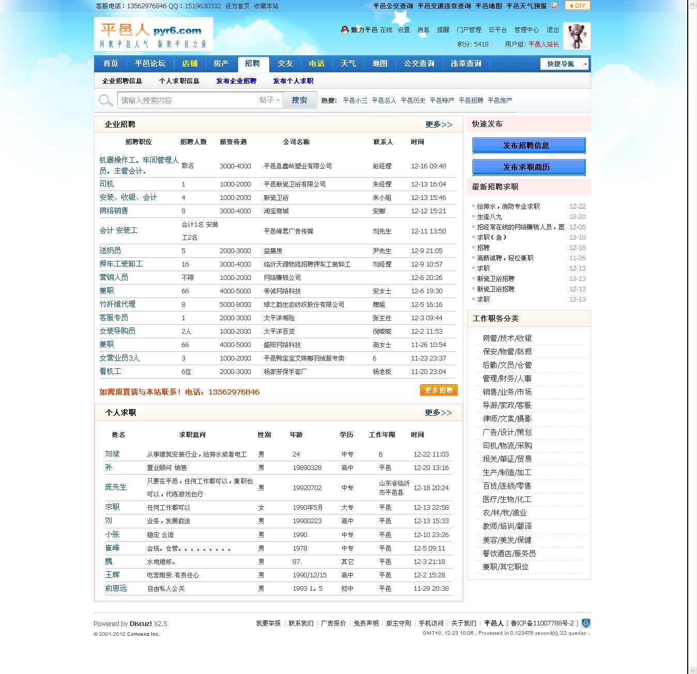Go to the 首页 home tab
The width and height of the screenshot is (697, 674).
pyautogui.click(x=111, y=64)
